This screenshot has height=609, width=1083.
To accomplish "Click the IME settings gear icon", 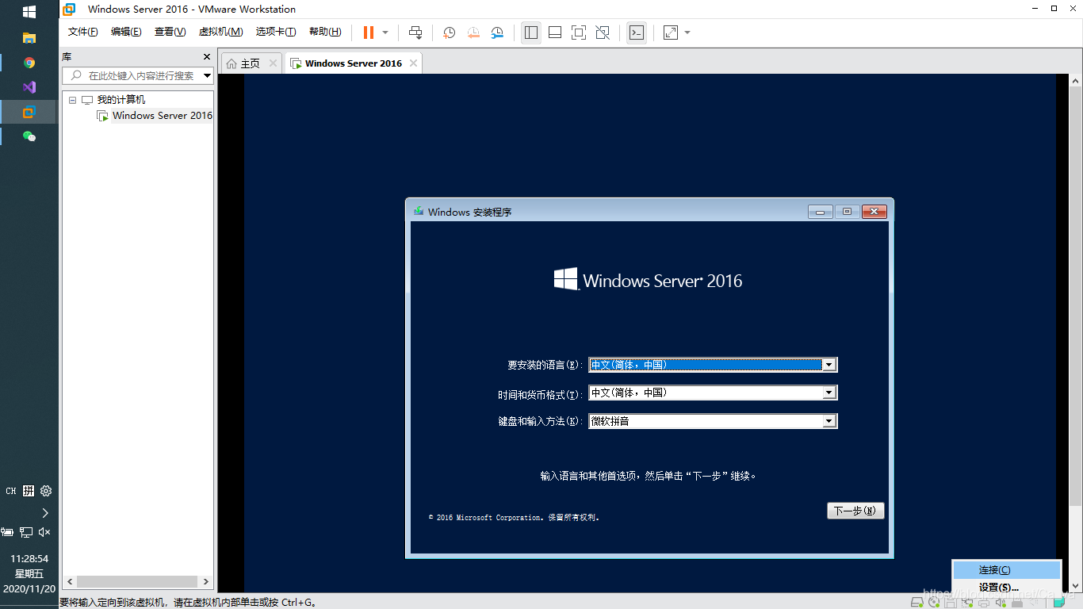I will pyautogui.click(x=46, y=491).
